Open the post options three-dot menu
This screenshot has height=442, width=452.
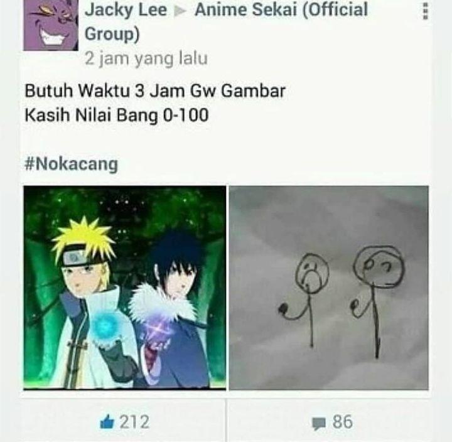pyautogui.click(x=425, y=12)
